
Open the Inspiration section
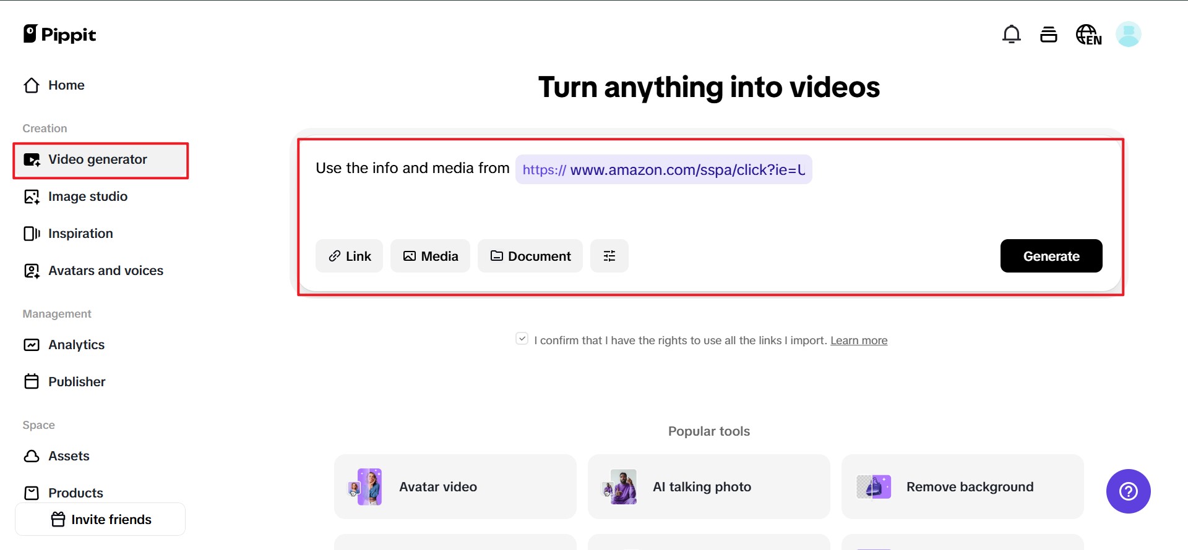tap(80, 234)
